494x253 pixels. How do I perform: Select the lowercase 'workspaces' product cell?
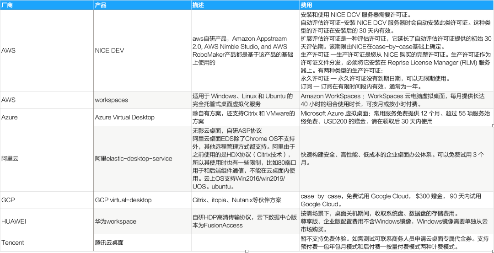pos(143,100)
